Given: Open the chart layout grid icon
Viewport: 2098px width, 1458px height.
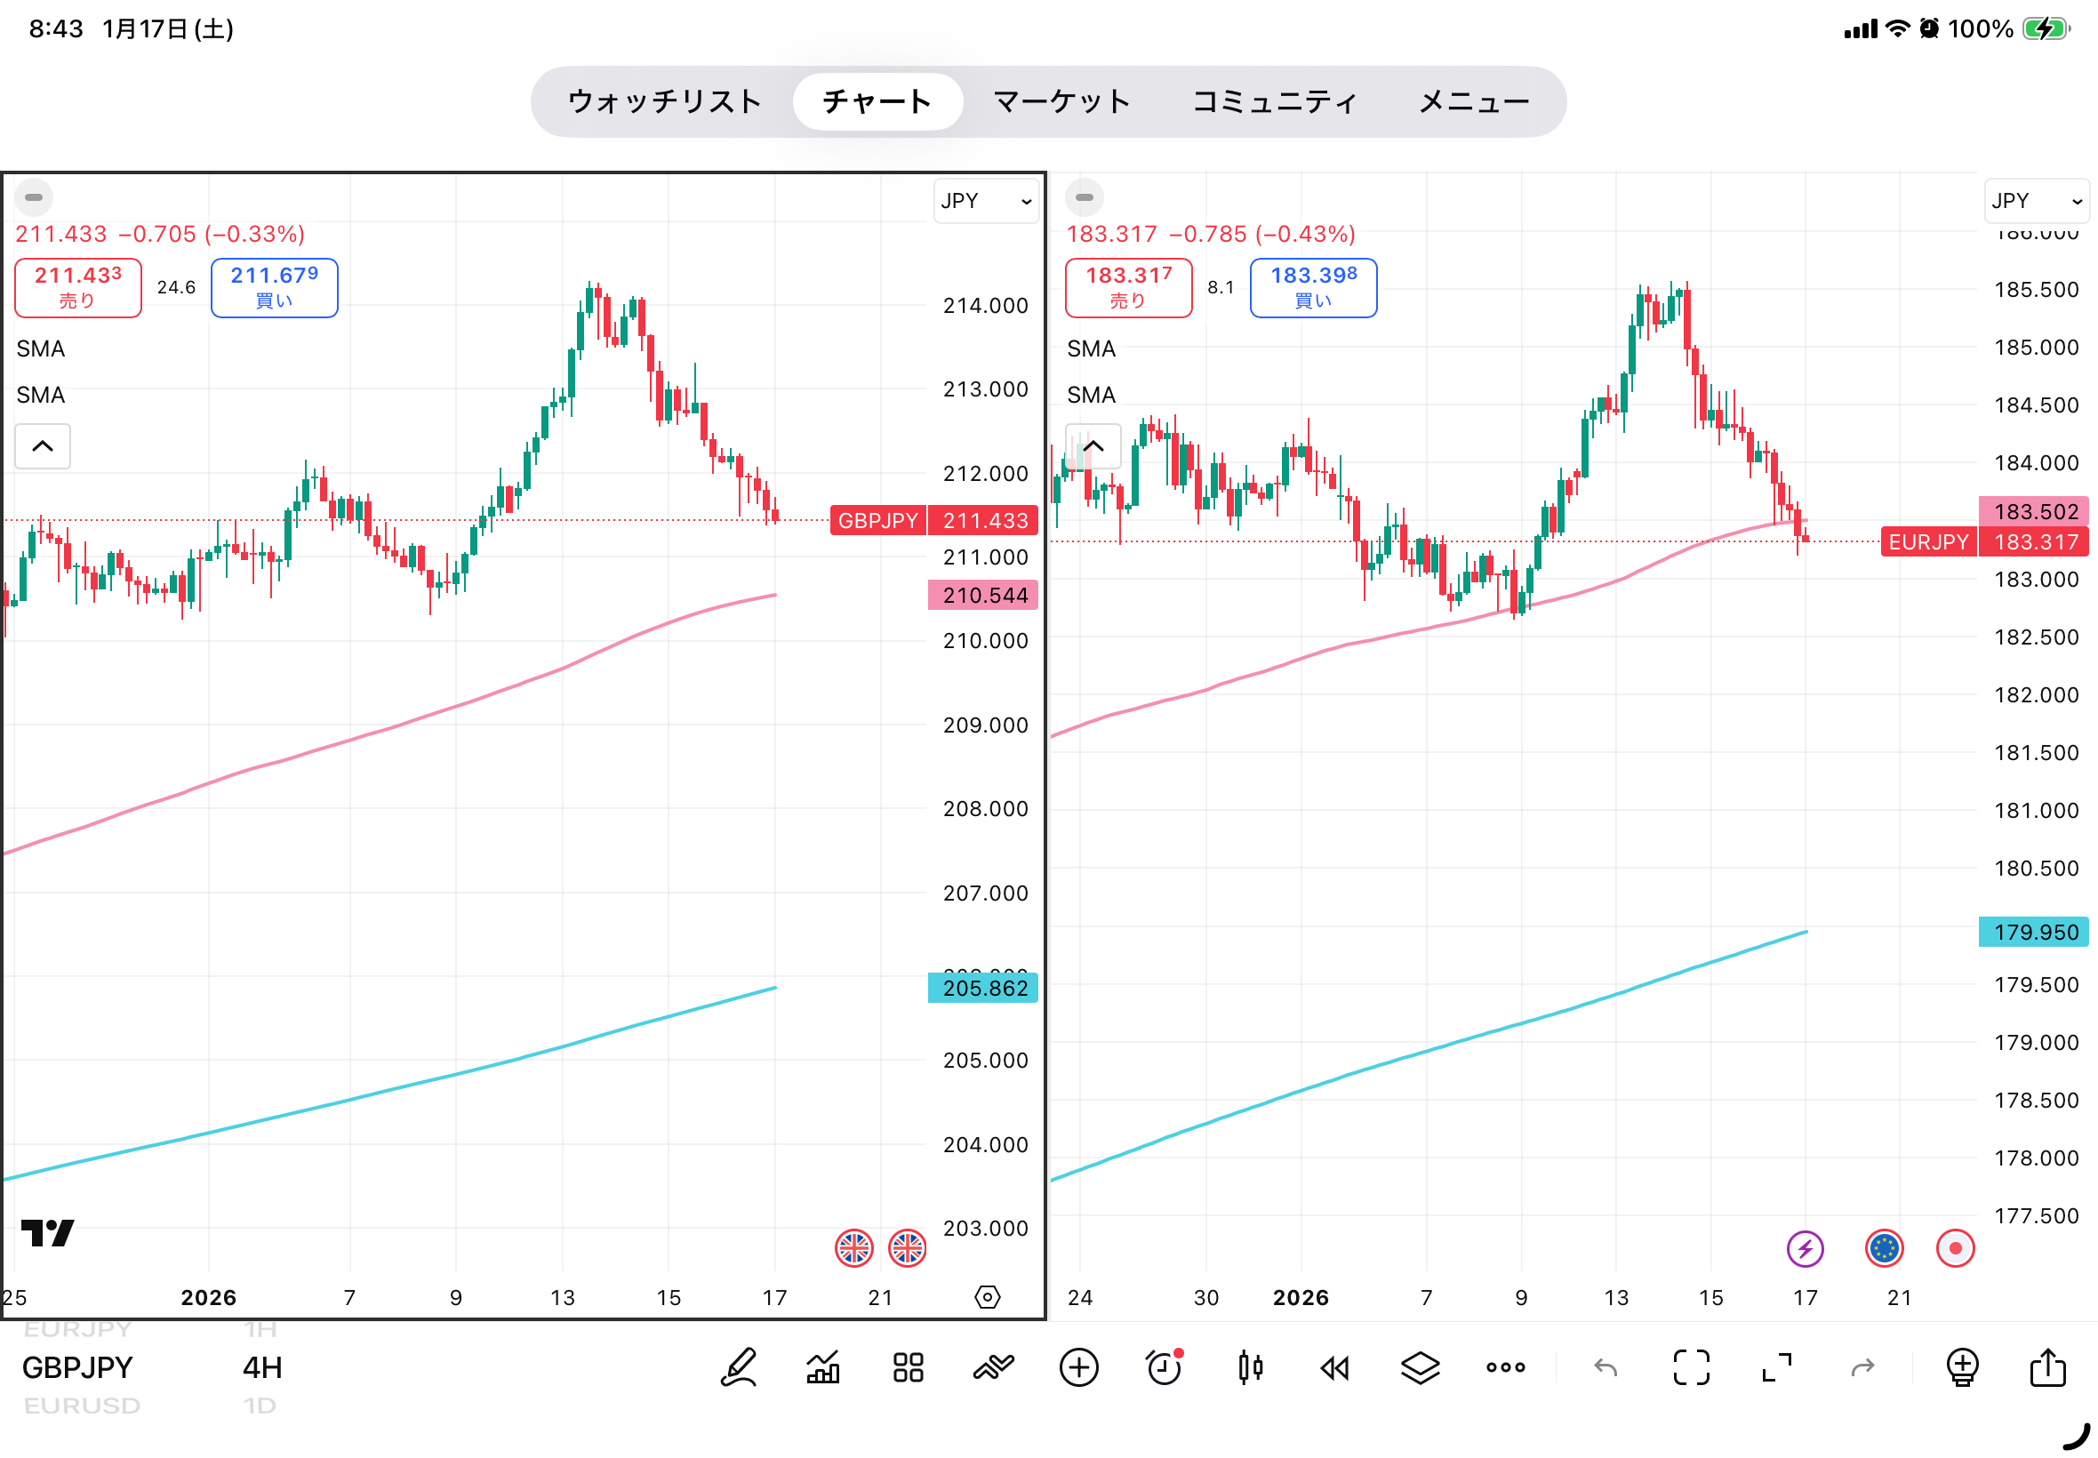Looking at the screenshot, I should click(x=908, y=1367).
